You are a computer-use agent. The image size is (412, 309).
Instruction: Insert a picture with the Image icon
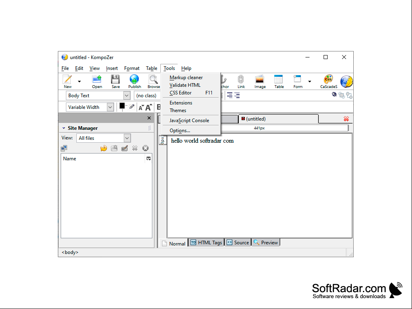click(260, 82)
